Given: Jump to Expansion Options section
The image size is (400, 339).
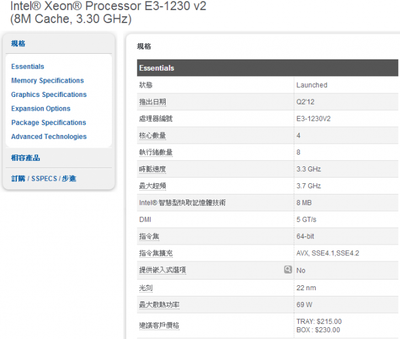Looking at the screenshot, I should click(41, 109).
